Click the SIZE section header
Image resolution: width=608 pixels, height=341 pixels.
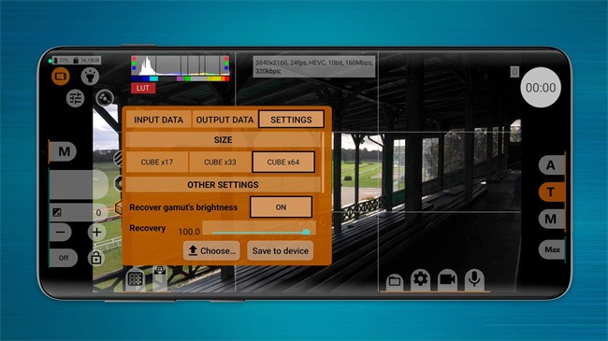(x=223, y=140)
